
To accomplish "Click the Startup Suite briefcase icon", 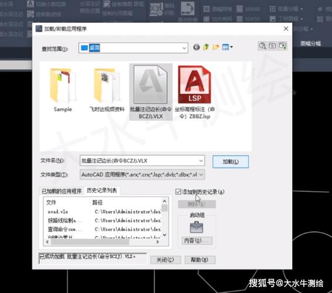I will (x=197, y=227).
